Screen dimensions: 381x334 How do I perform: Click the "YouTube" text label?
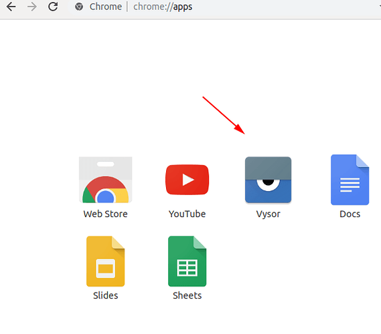[187, 214]
